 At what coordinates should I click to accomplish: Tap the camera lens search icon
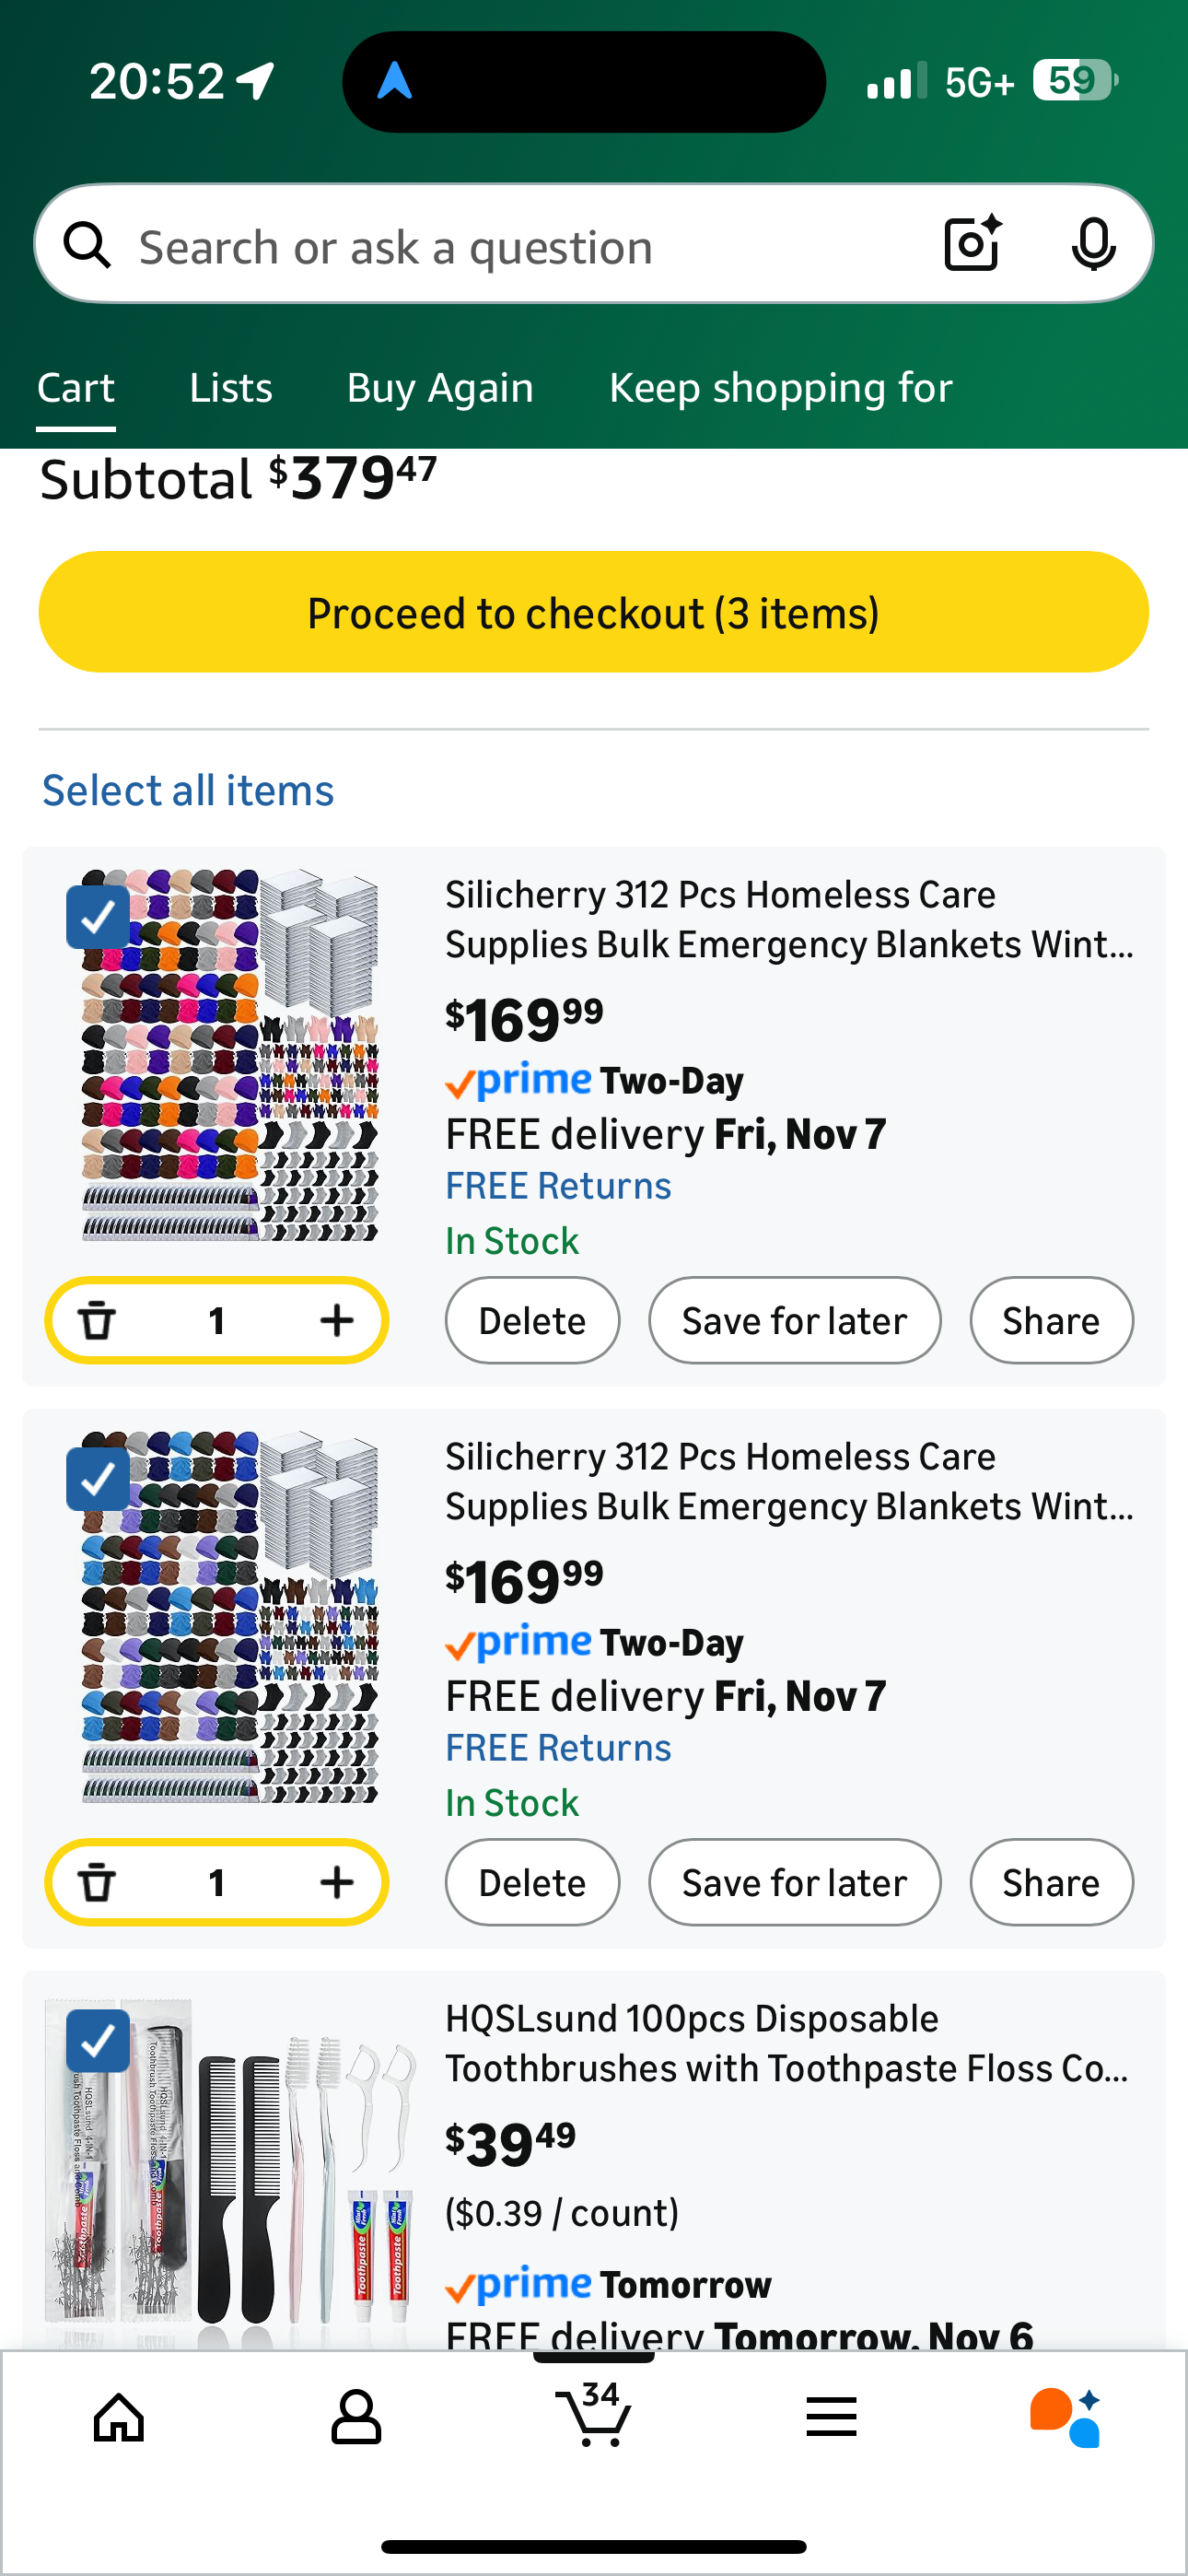[x=972, y=244]
